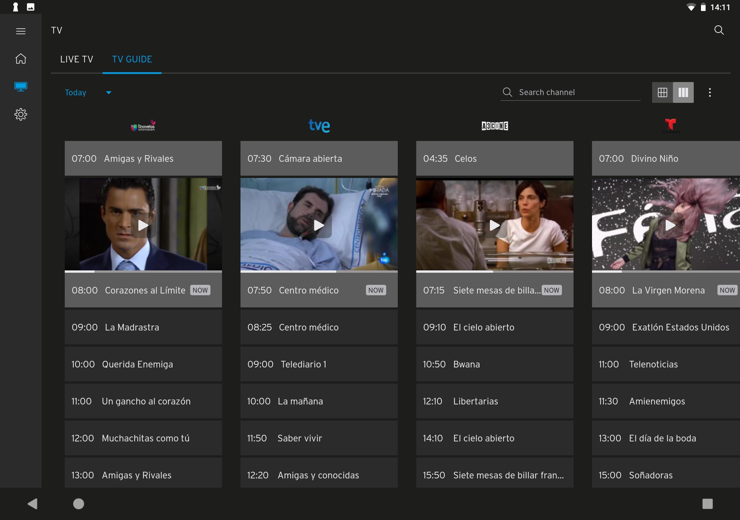Image resolution: width=740 pixels, height=520 pixels.
Task: Switch to the column view layout
Action: click(x=683, y=92)
